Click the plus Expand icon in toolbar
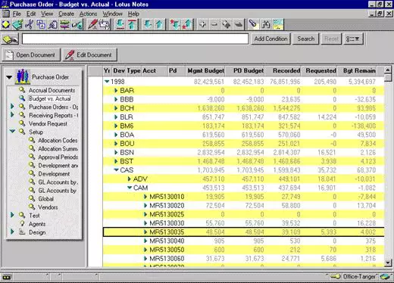The image size is (394, 283). 202,25
